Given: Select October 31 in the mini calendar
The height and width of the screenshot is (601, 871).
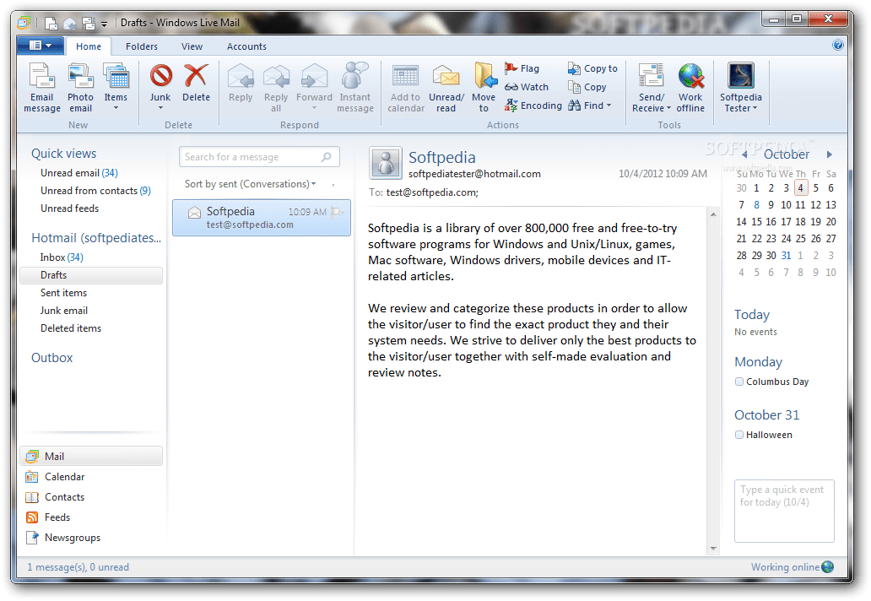Looking at the screenshot, I should coord(786,256).
